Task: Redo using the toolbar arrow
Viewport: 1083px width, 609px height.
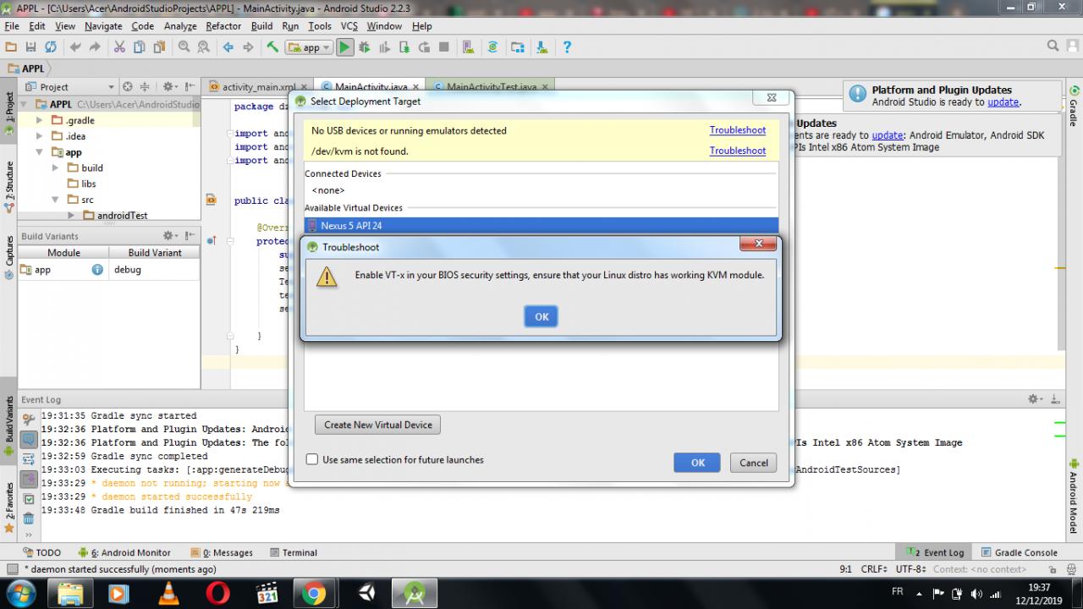Action: point(96,47)
